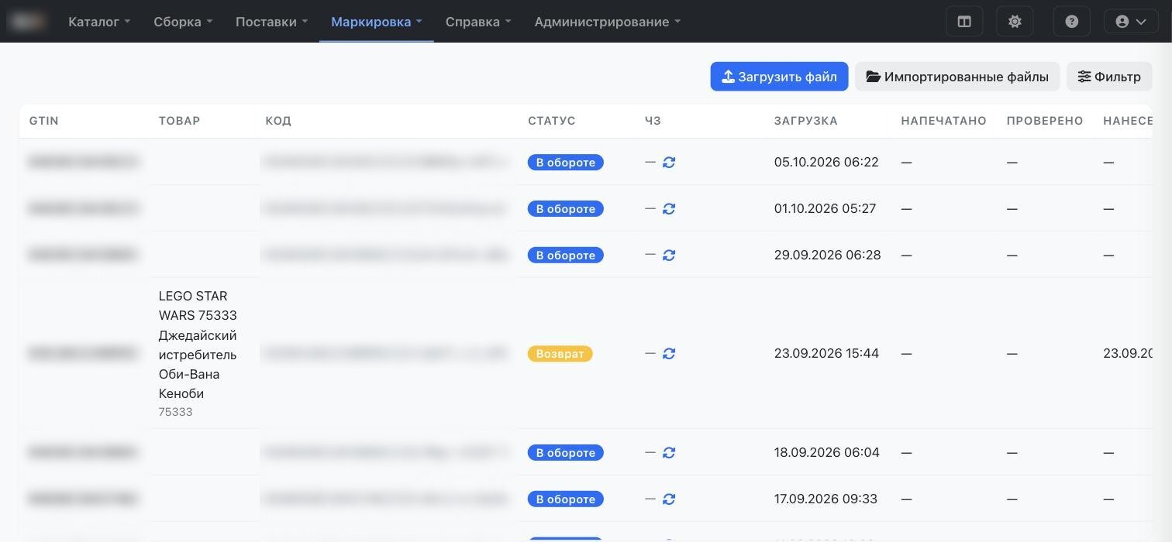Refresh ЧЗ status for 17.09.2026 09:33 row
Screen dimensions: 1172x542
click(669, 499)
